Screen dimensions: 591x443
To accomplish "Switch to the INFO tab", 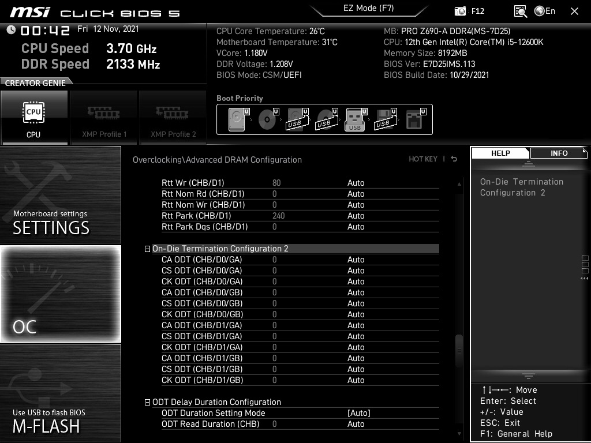I will [x=559, y=153].
